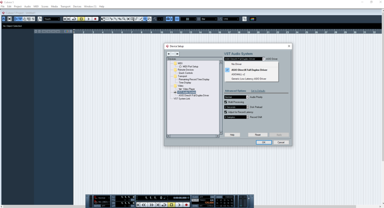Open the Bar grid type dropdown

(209, 19)
